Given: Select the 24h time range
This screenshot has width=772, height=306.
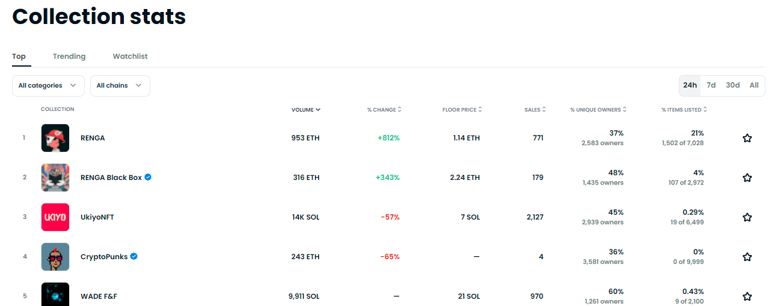Looking at the screenshot, I should tap(690, 85).
